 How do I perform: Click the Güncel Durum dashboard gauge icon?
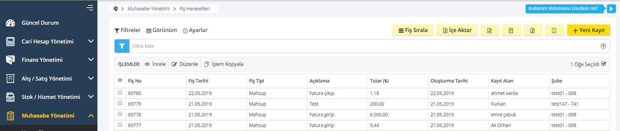click(10, 23)
